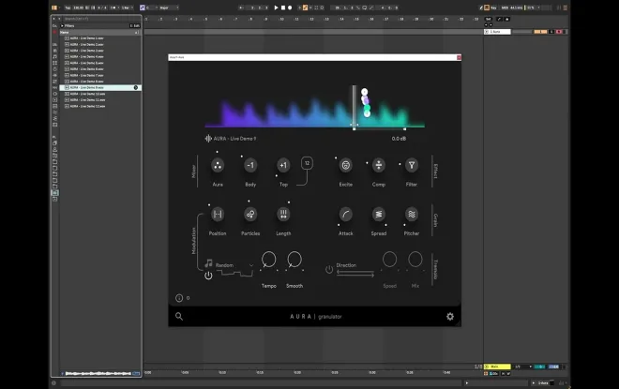Click the Pitcher grain knob
The height and width of the screenshot is (389, 619).
coord(412,215)
